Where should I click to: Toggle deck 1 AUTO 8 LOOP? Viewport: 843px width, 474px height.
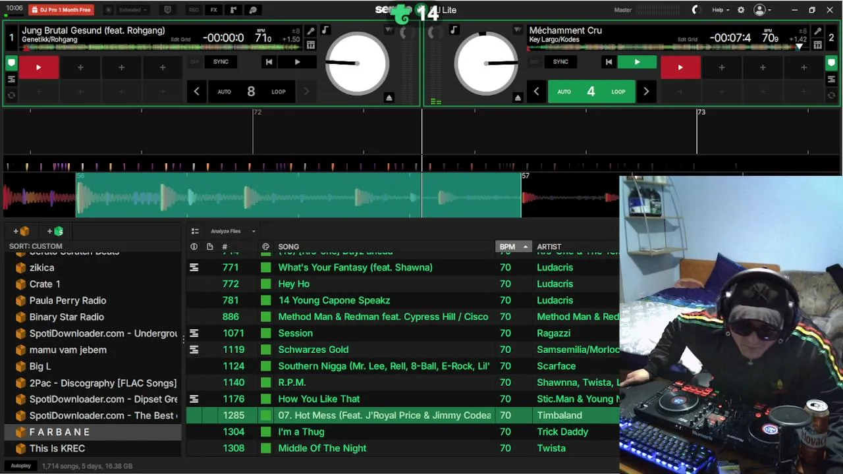(251, 92)
